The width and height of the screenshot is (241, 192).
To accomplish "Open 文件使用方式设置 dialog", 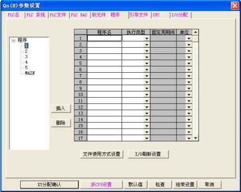I will [x=102, y=154].
